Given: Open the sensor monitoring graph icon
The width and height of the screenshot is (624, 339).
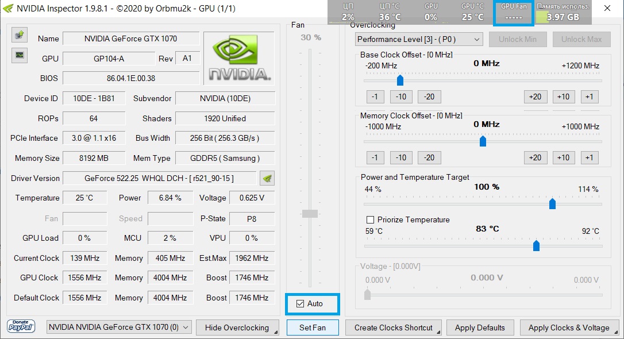Looking at the screenshot, I should pos(19,55).
